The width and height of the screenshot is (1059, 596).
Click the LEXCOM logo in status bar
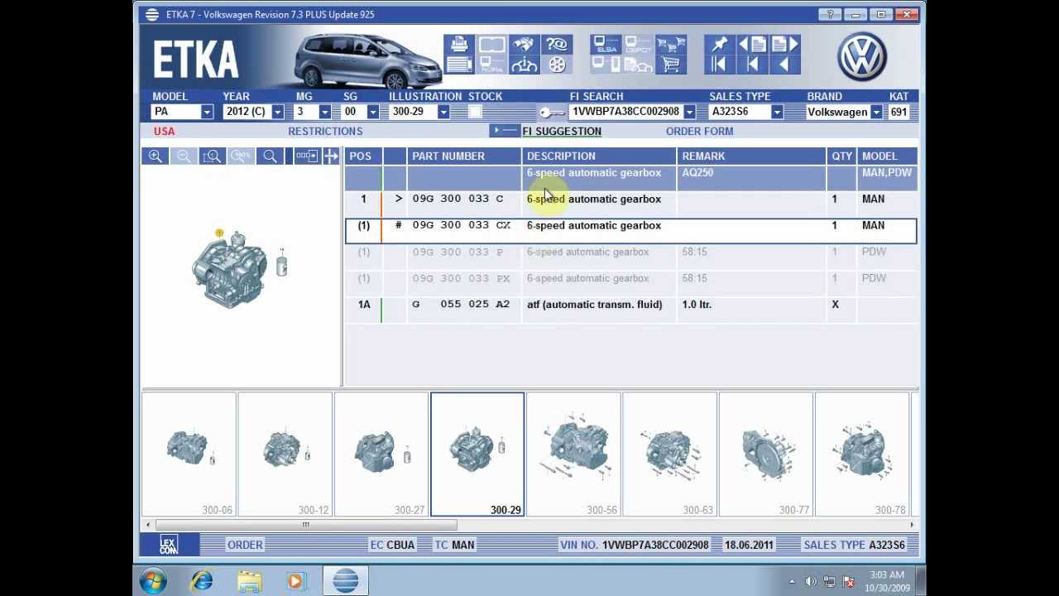point(168,545)
